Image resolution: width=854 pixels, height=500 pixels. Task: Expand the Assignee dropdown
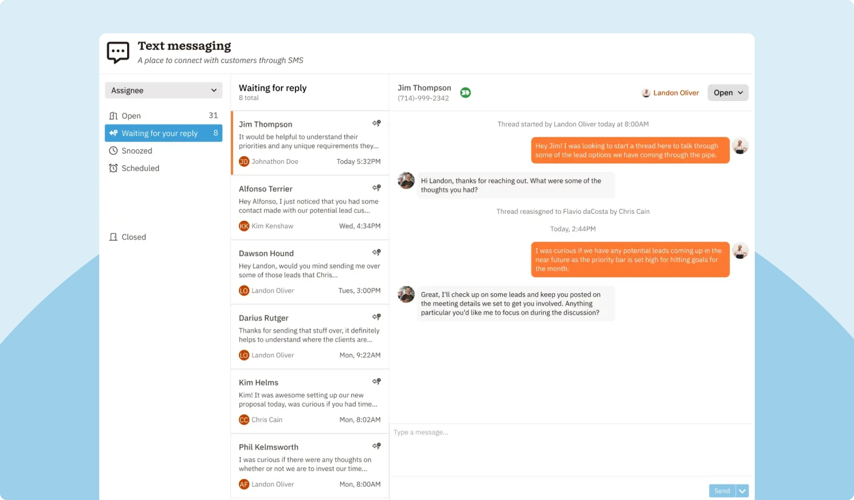pyautogui.click(x=163, y=90)
